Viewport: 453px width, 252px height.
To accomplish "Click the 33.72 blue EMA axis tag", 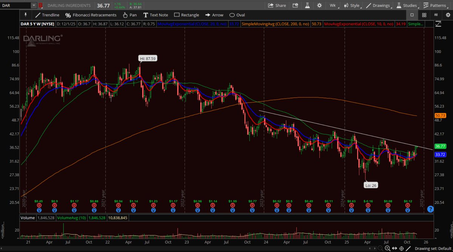I will 441,155.
